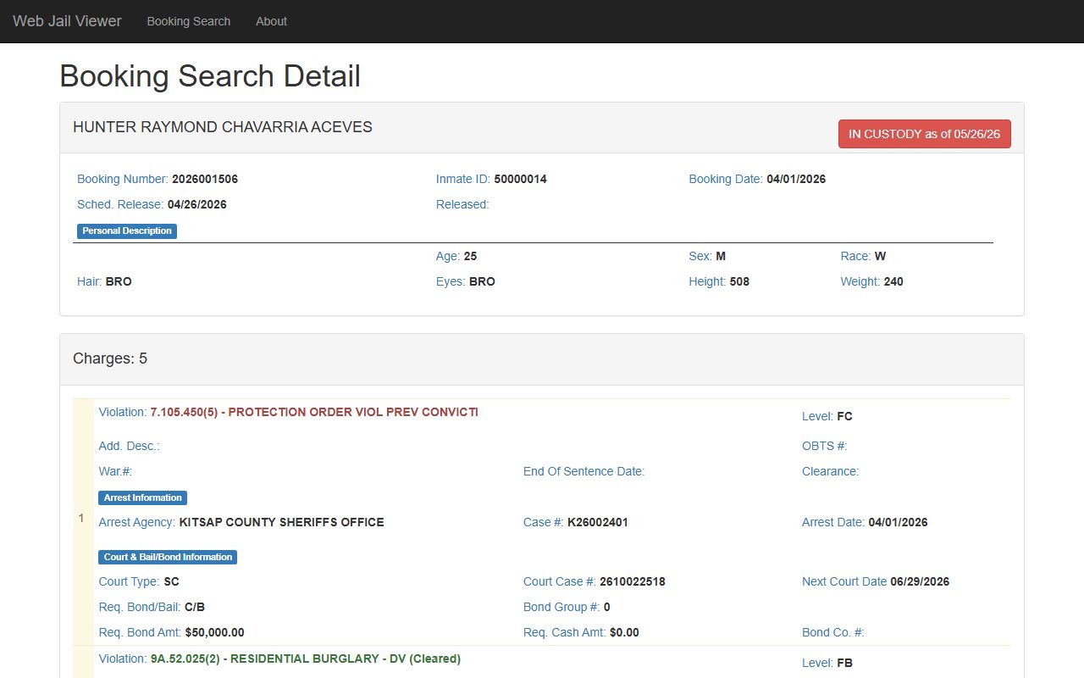Click the booking date 04/01/2026 in header
The width and height of the screenshot is (1084, 678).
[796, 179]
